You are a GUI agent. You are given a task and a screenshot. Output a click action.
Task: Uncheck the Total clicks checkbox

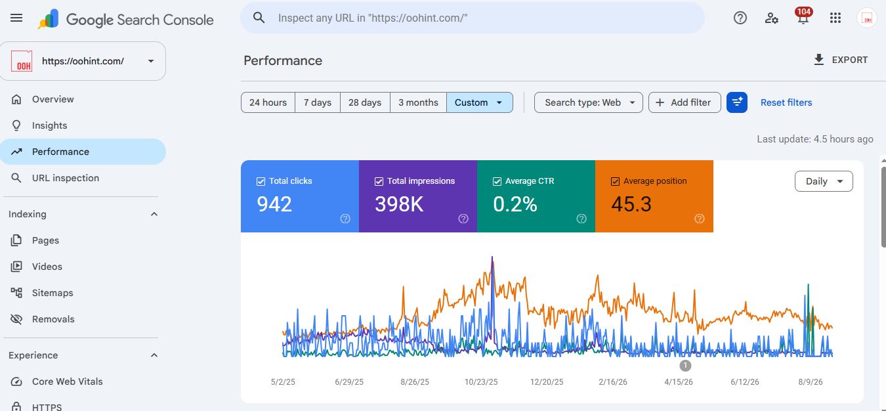point(261,181)
